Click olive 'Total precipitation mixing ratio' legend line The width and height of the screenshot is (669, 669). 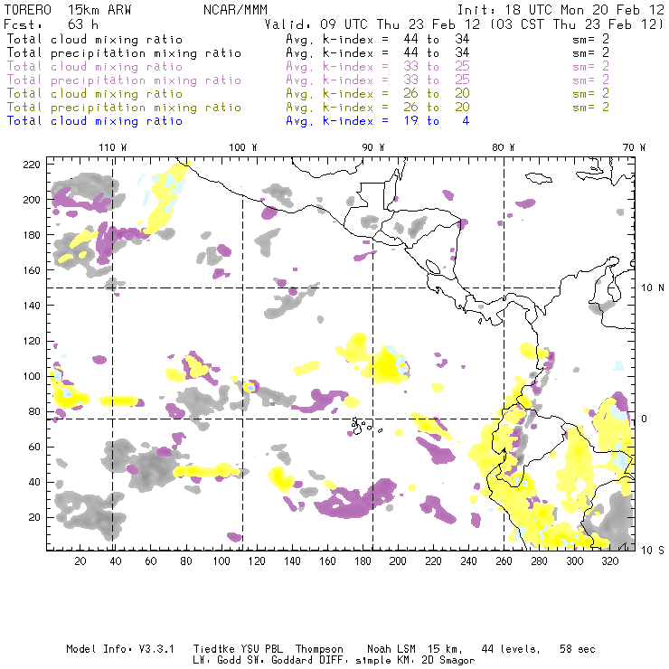[x=124, y=107]
